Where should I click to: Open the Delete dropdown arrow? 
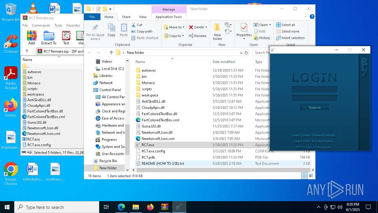(x=206, y=27)
